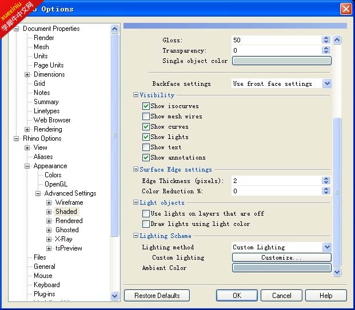The height and width of the screenshot is (310, 355).
Task: Select Mouse in the options tree
Action: [x=43, y=276]
